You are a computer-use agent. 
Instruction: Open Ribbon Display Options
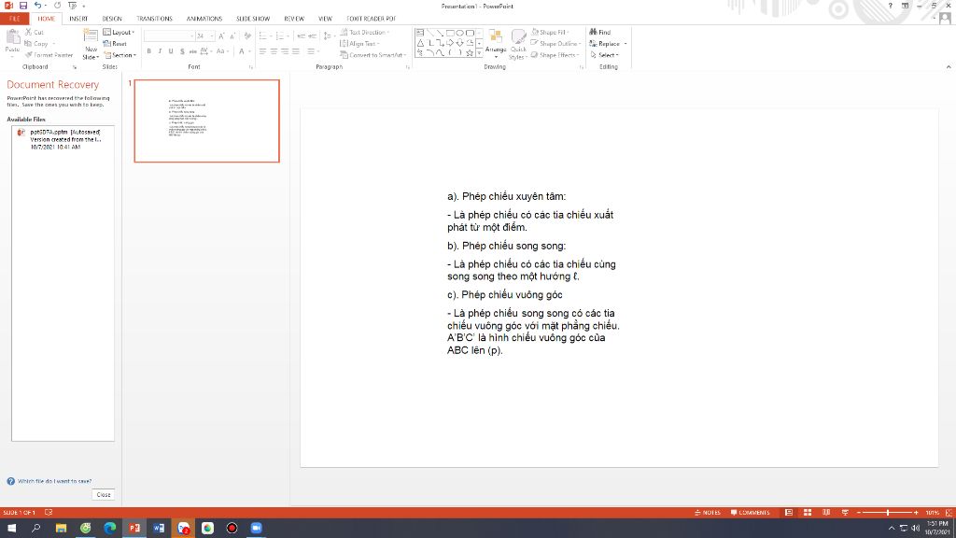click(x=905, y=6)
